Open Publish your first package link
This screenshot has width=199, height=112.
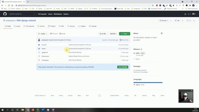click(141, 72)
